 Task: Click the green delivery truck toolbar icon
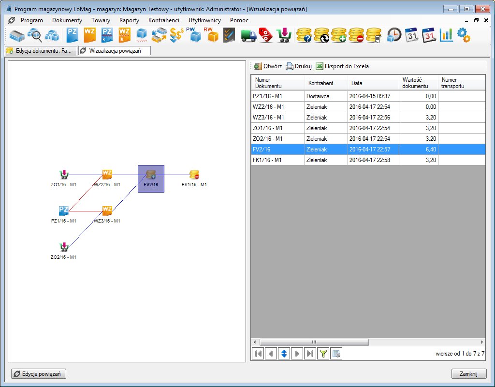click(x=248, y=35)
